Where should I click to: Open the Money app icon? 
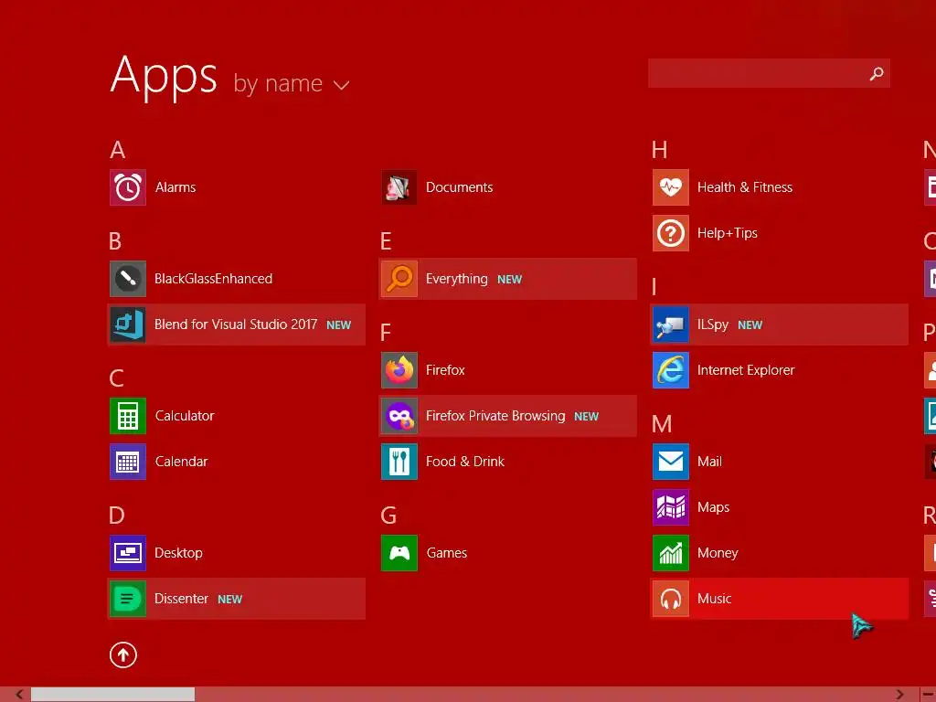click(671, 553)
